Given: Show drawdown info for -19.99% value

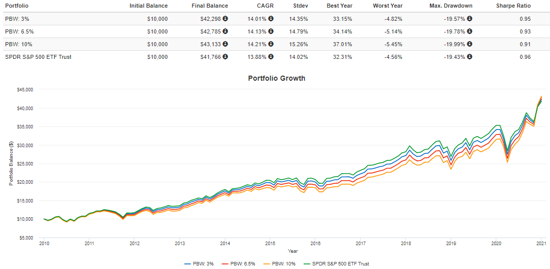Looking at the screenshot, I should 470,44.
